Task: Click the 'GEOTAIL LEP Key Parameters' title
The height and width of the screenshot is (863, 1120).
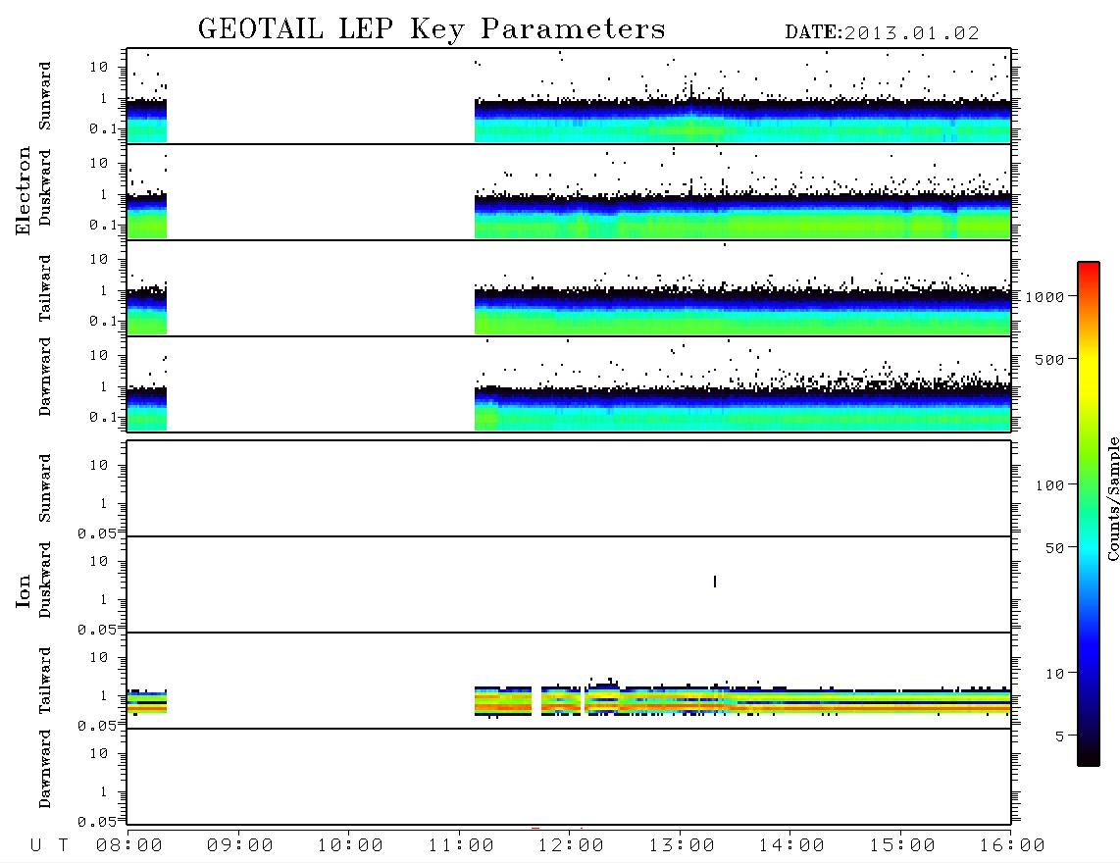Action: [432, 29]
